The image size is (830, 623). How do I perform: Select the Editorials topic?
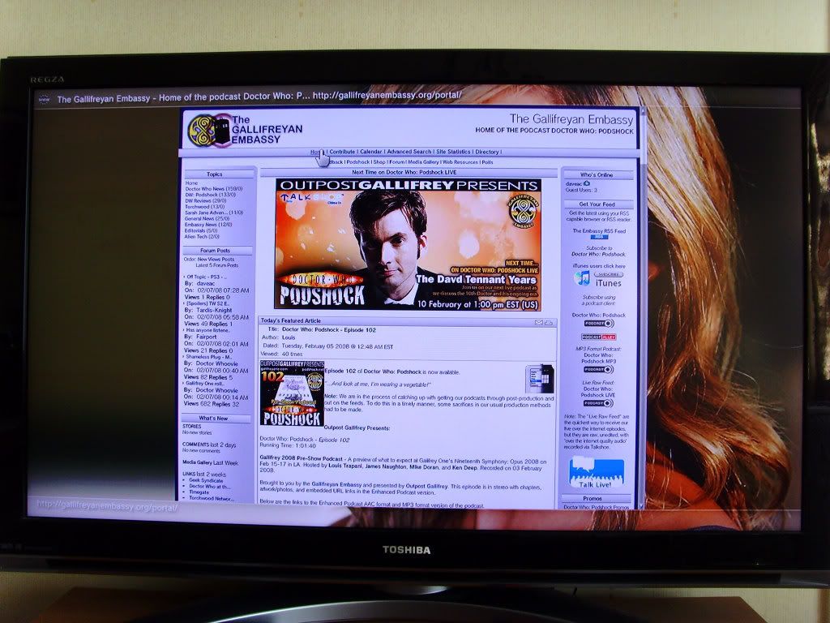201,231
